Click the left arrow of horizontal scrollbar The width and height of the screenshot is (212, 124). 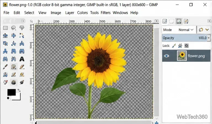(x=36, y=123)
